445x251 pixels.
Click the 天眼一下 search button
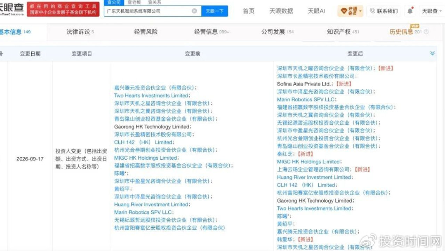click(x=215, y=11)
